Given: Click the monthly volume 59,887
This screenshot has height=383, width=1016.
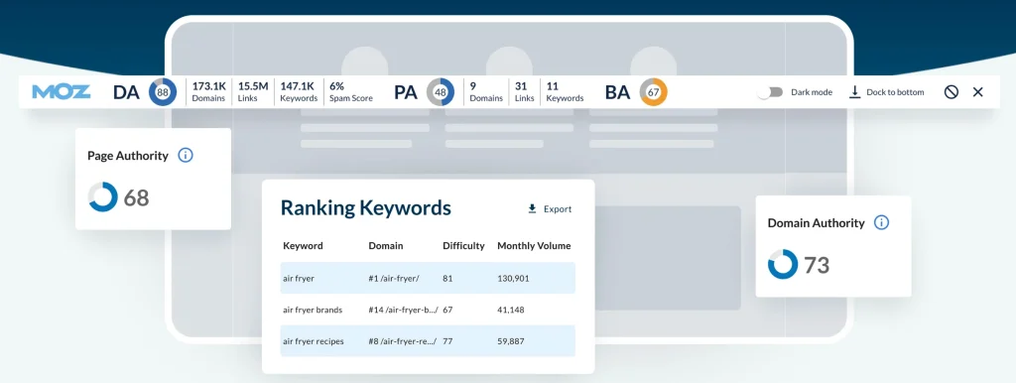Looking at the screenshot, I should (511, 341).
